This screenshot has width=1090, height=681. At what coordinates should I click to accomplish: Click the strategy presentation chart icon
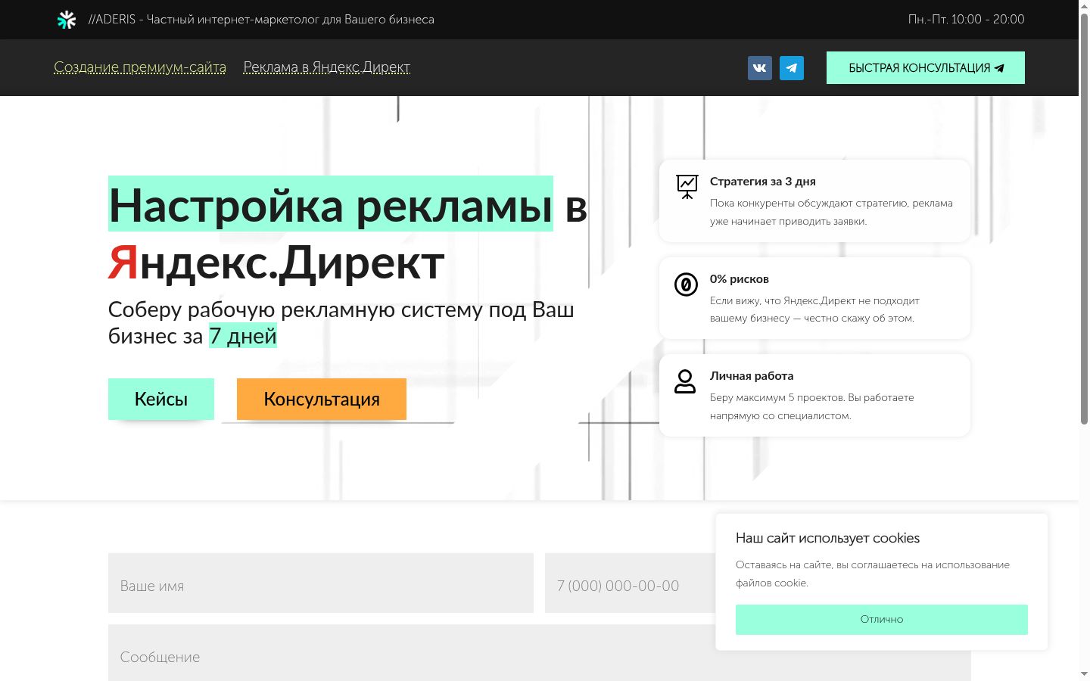(x=687, y=186)
